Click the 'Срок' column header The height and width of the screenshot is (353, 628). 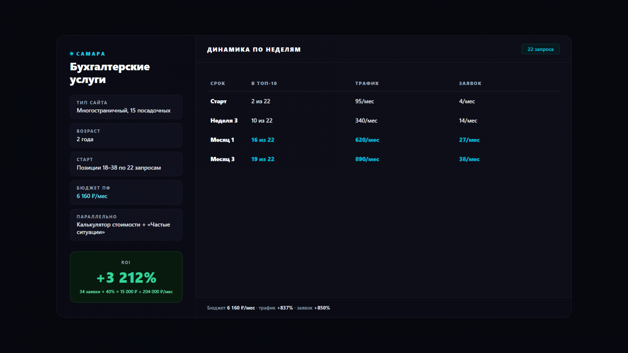[x=217, y=84]
